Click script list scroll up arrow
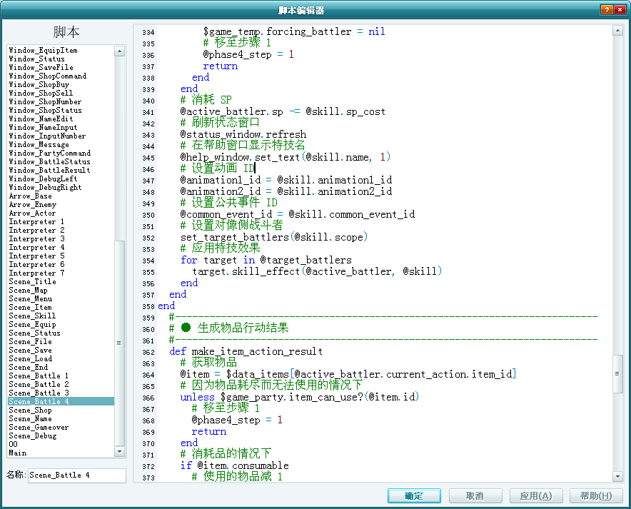Viewport: 631px width, 509px height. (x=119, y=51)
